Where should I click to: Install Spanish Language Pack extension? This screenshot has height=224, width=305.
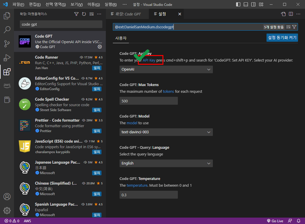point(97,215)
